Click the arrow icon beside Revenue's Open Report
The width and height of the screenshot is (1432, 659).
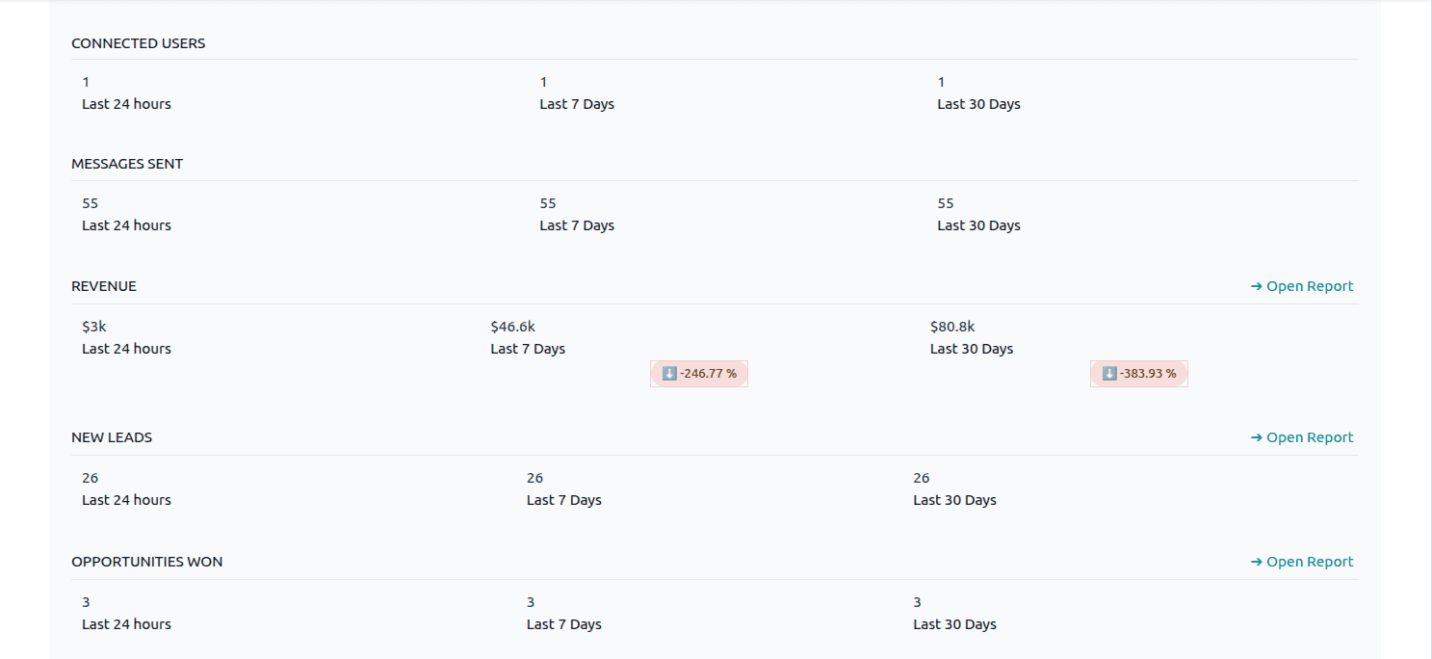point(1257,285)
